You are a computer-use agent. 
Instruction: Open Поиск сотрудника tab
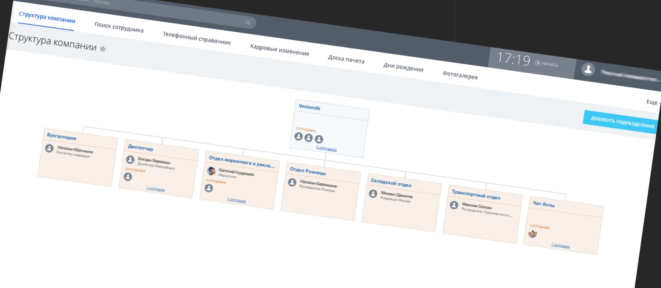pos(119,27)
